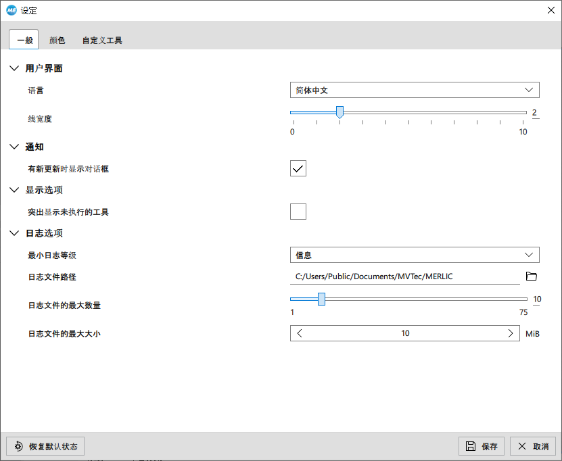Click the 取消 button
Screen dimensions: 562x461
coord(533,446)
